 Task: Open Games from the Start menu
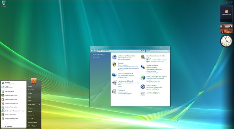click(30, 101)
